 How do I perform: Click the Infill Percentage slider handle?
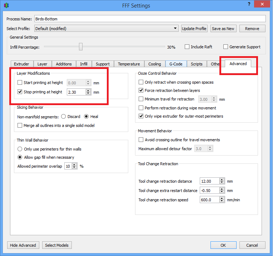(81, 47)
